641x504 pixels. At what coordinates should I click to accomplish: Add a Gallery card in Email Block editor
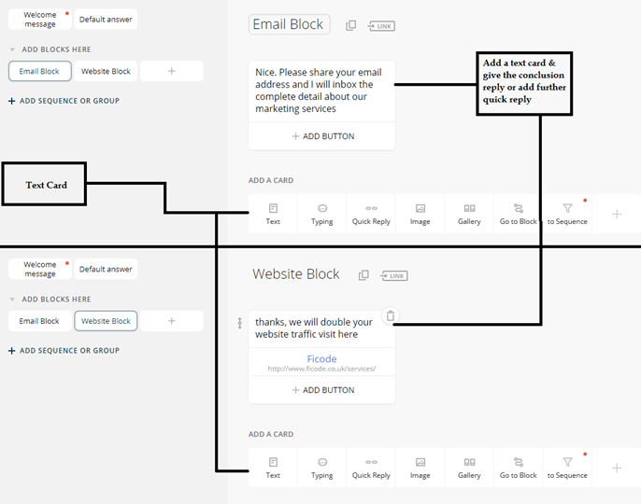tap(469, 214)
